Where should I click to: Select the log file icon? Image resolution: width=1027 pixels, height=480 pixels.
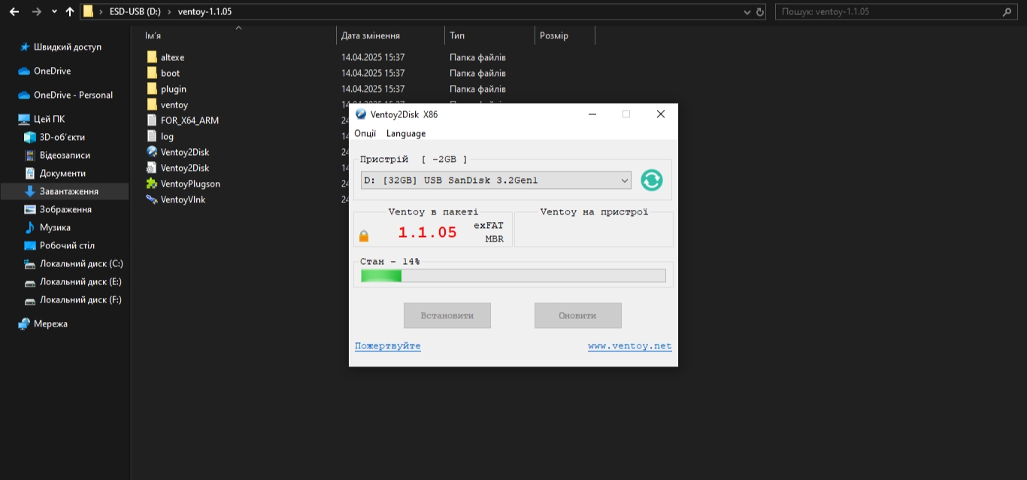152,136
